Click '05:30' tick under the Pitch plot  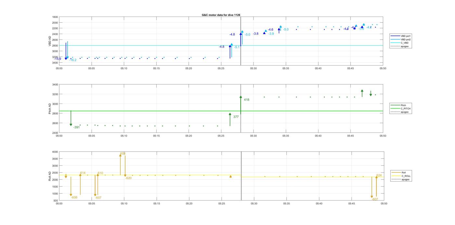point(253,136)
